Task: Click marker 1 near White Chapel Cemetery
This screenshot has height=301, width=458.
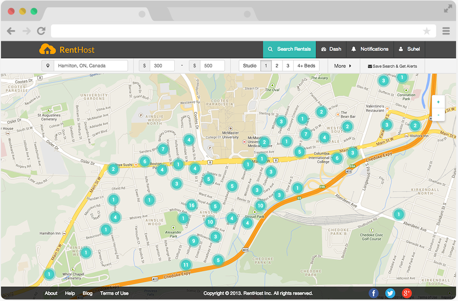Action: coord(49,274)
